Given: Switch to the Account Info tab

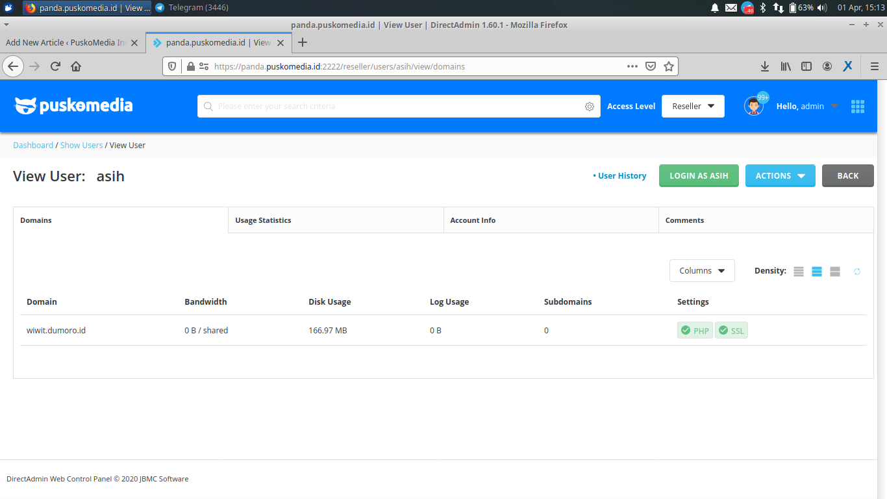Looking at the screenshot, I should pos(473,220).
